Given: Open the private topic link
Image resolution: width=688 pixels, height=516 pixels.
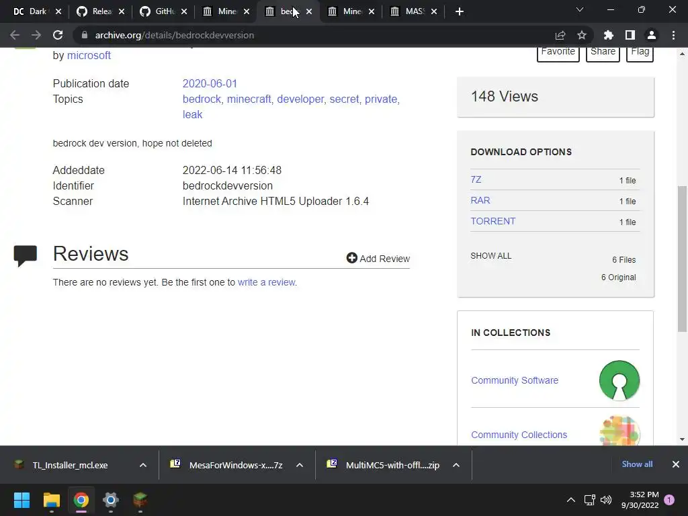Looking at the screenshot, I should [x=381, y=99].
